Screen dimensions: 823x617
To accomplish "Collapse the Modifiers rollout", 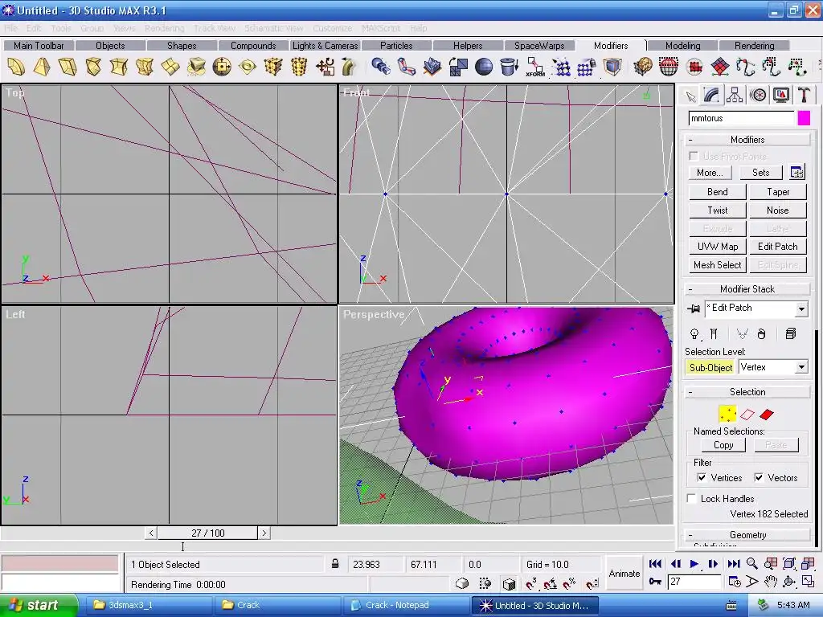I will coord(747,140).
